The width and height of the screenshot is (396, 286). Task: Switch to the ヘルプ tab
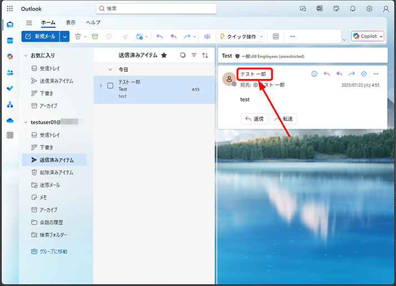tap(93, 22)
